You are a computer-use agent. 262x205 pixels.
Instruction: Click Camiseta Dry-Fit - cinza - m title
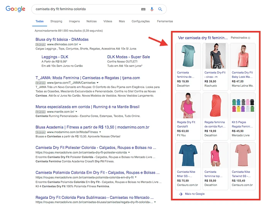coord(215,75)
